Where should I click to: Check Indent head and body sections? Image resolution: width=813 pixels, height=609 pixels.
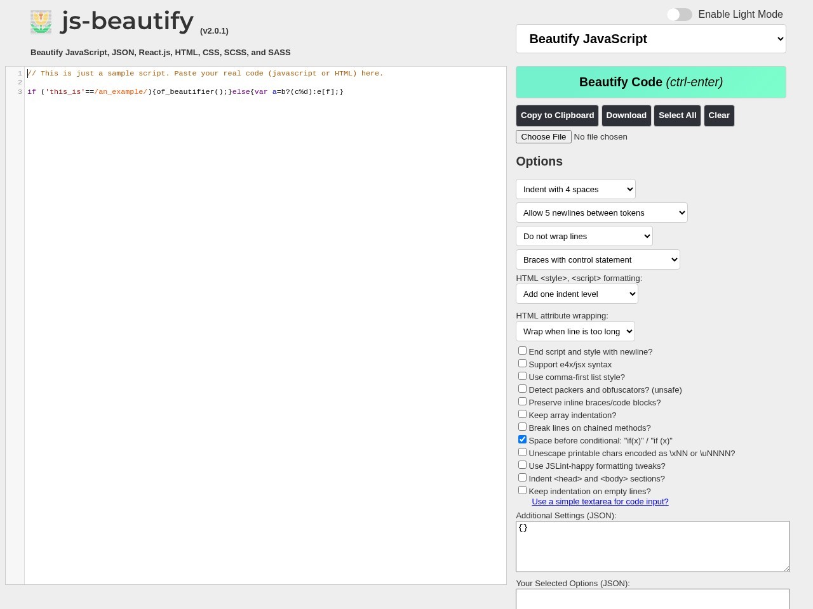(522, 478)
